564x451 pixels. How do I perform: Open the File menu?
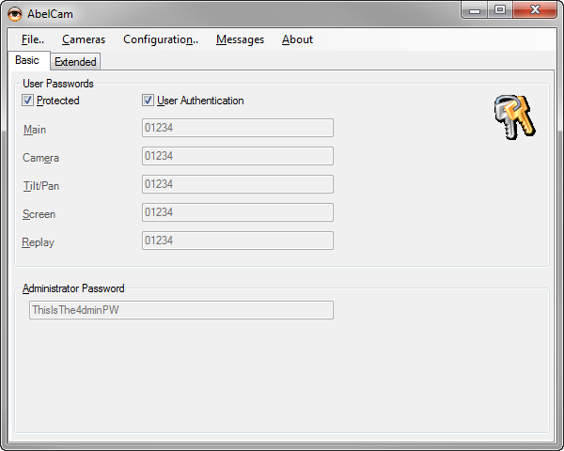(32, 39)
